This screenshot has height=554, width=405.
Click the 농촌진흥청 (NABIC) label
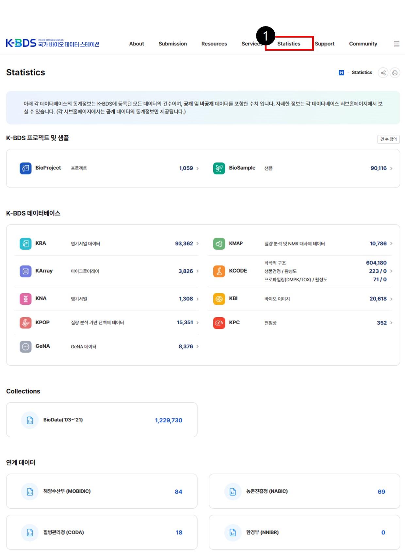coord(267,492)
